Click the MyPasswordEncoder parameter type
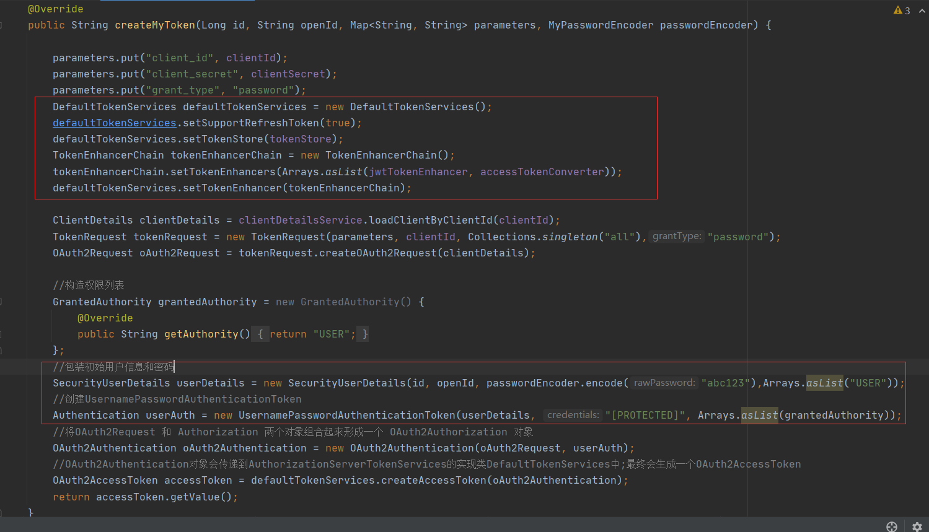This screenshot has height=532, width=929. click(x=601, y=25)
